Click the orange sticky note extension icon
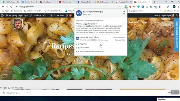Image resolution: width=180 pixels, height=101 pixels. 130,7
